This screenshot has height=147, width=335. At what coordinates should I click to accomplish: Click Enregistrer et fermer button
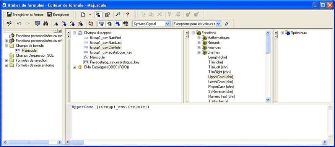point(25,15)
